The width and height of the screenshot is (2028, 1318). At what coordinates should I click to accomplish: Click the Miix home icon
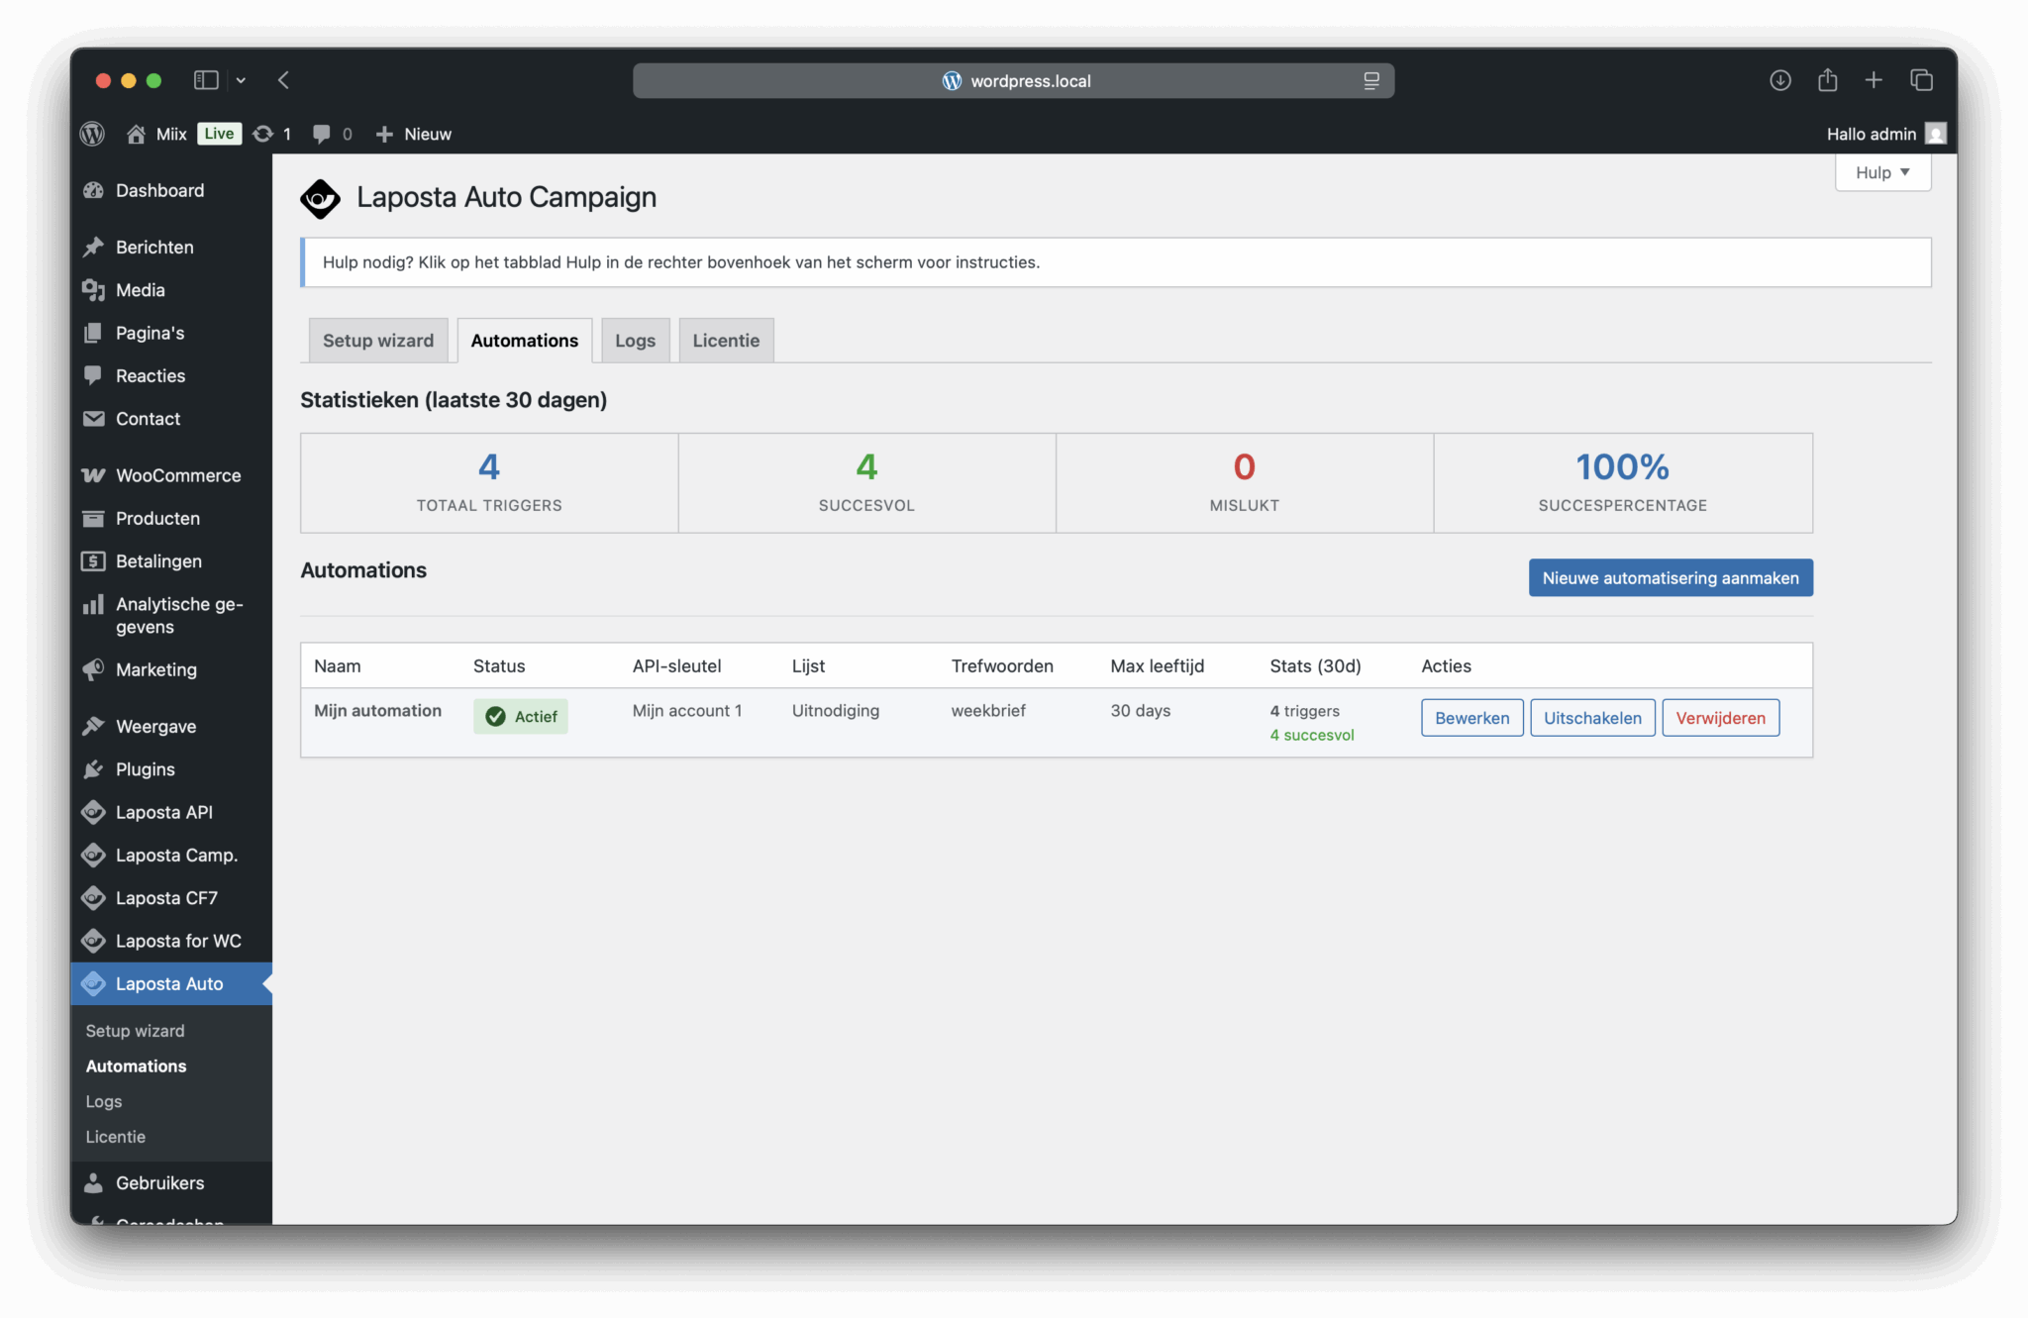point(136,134)
